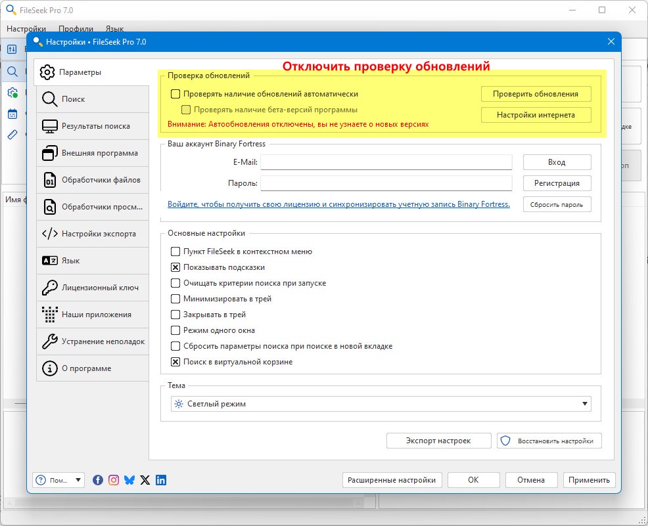Click Сбросить пароль button

point(557,204)
